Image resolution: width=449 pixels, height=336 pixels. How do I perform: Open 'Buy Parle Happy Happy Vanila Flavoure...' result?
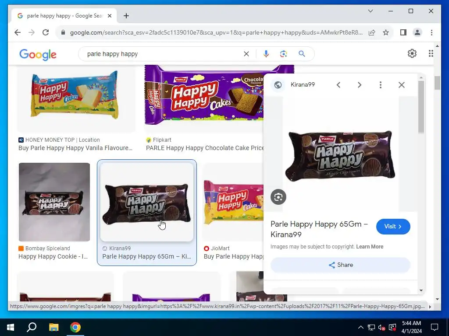click(75, 148)
